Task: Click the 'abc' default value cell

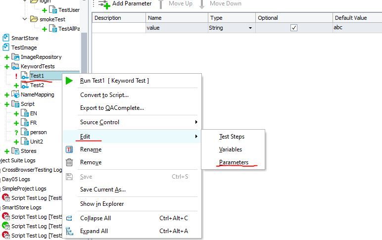Action: (357, 28)
